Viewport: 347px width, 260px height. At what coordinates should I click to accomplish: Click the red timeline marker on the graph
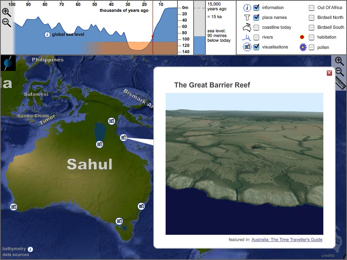click(153, 36)
